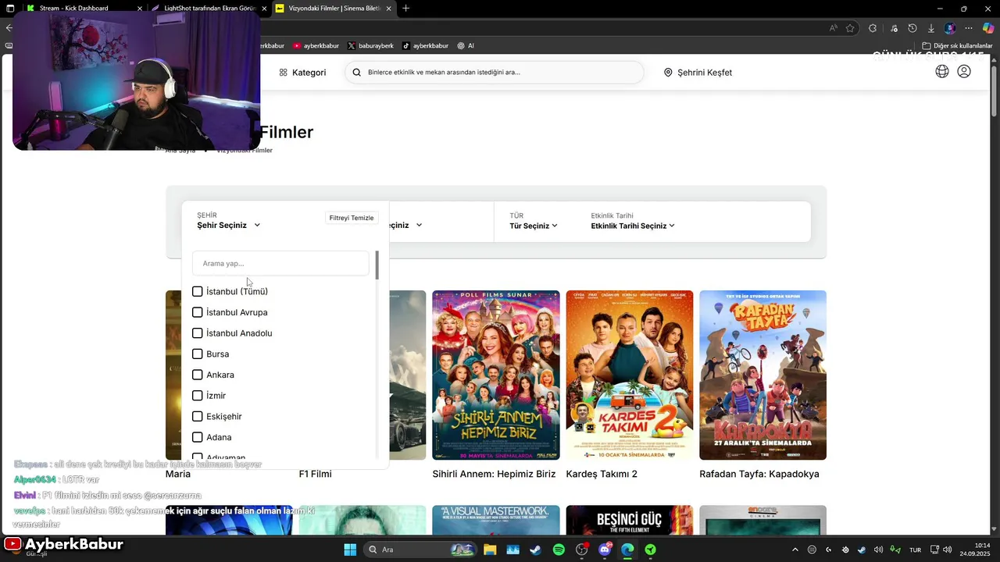
Task: Open File Explorer from taskbar
Action: [490, 550]
